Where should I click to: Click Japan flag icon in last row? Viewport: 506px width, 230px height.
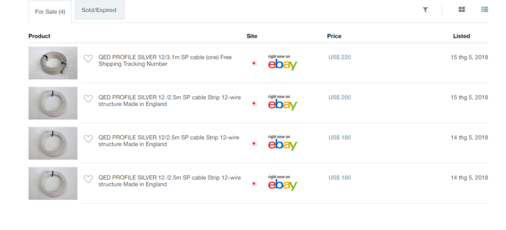(x=254, y=184)
